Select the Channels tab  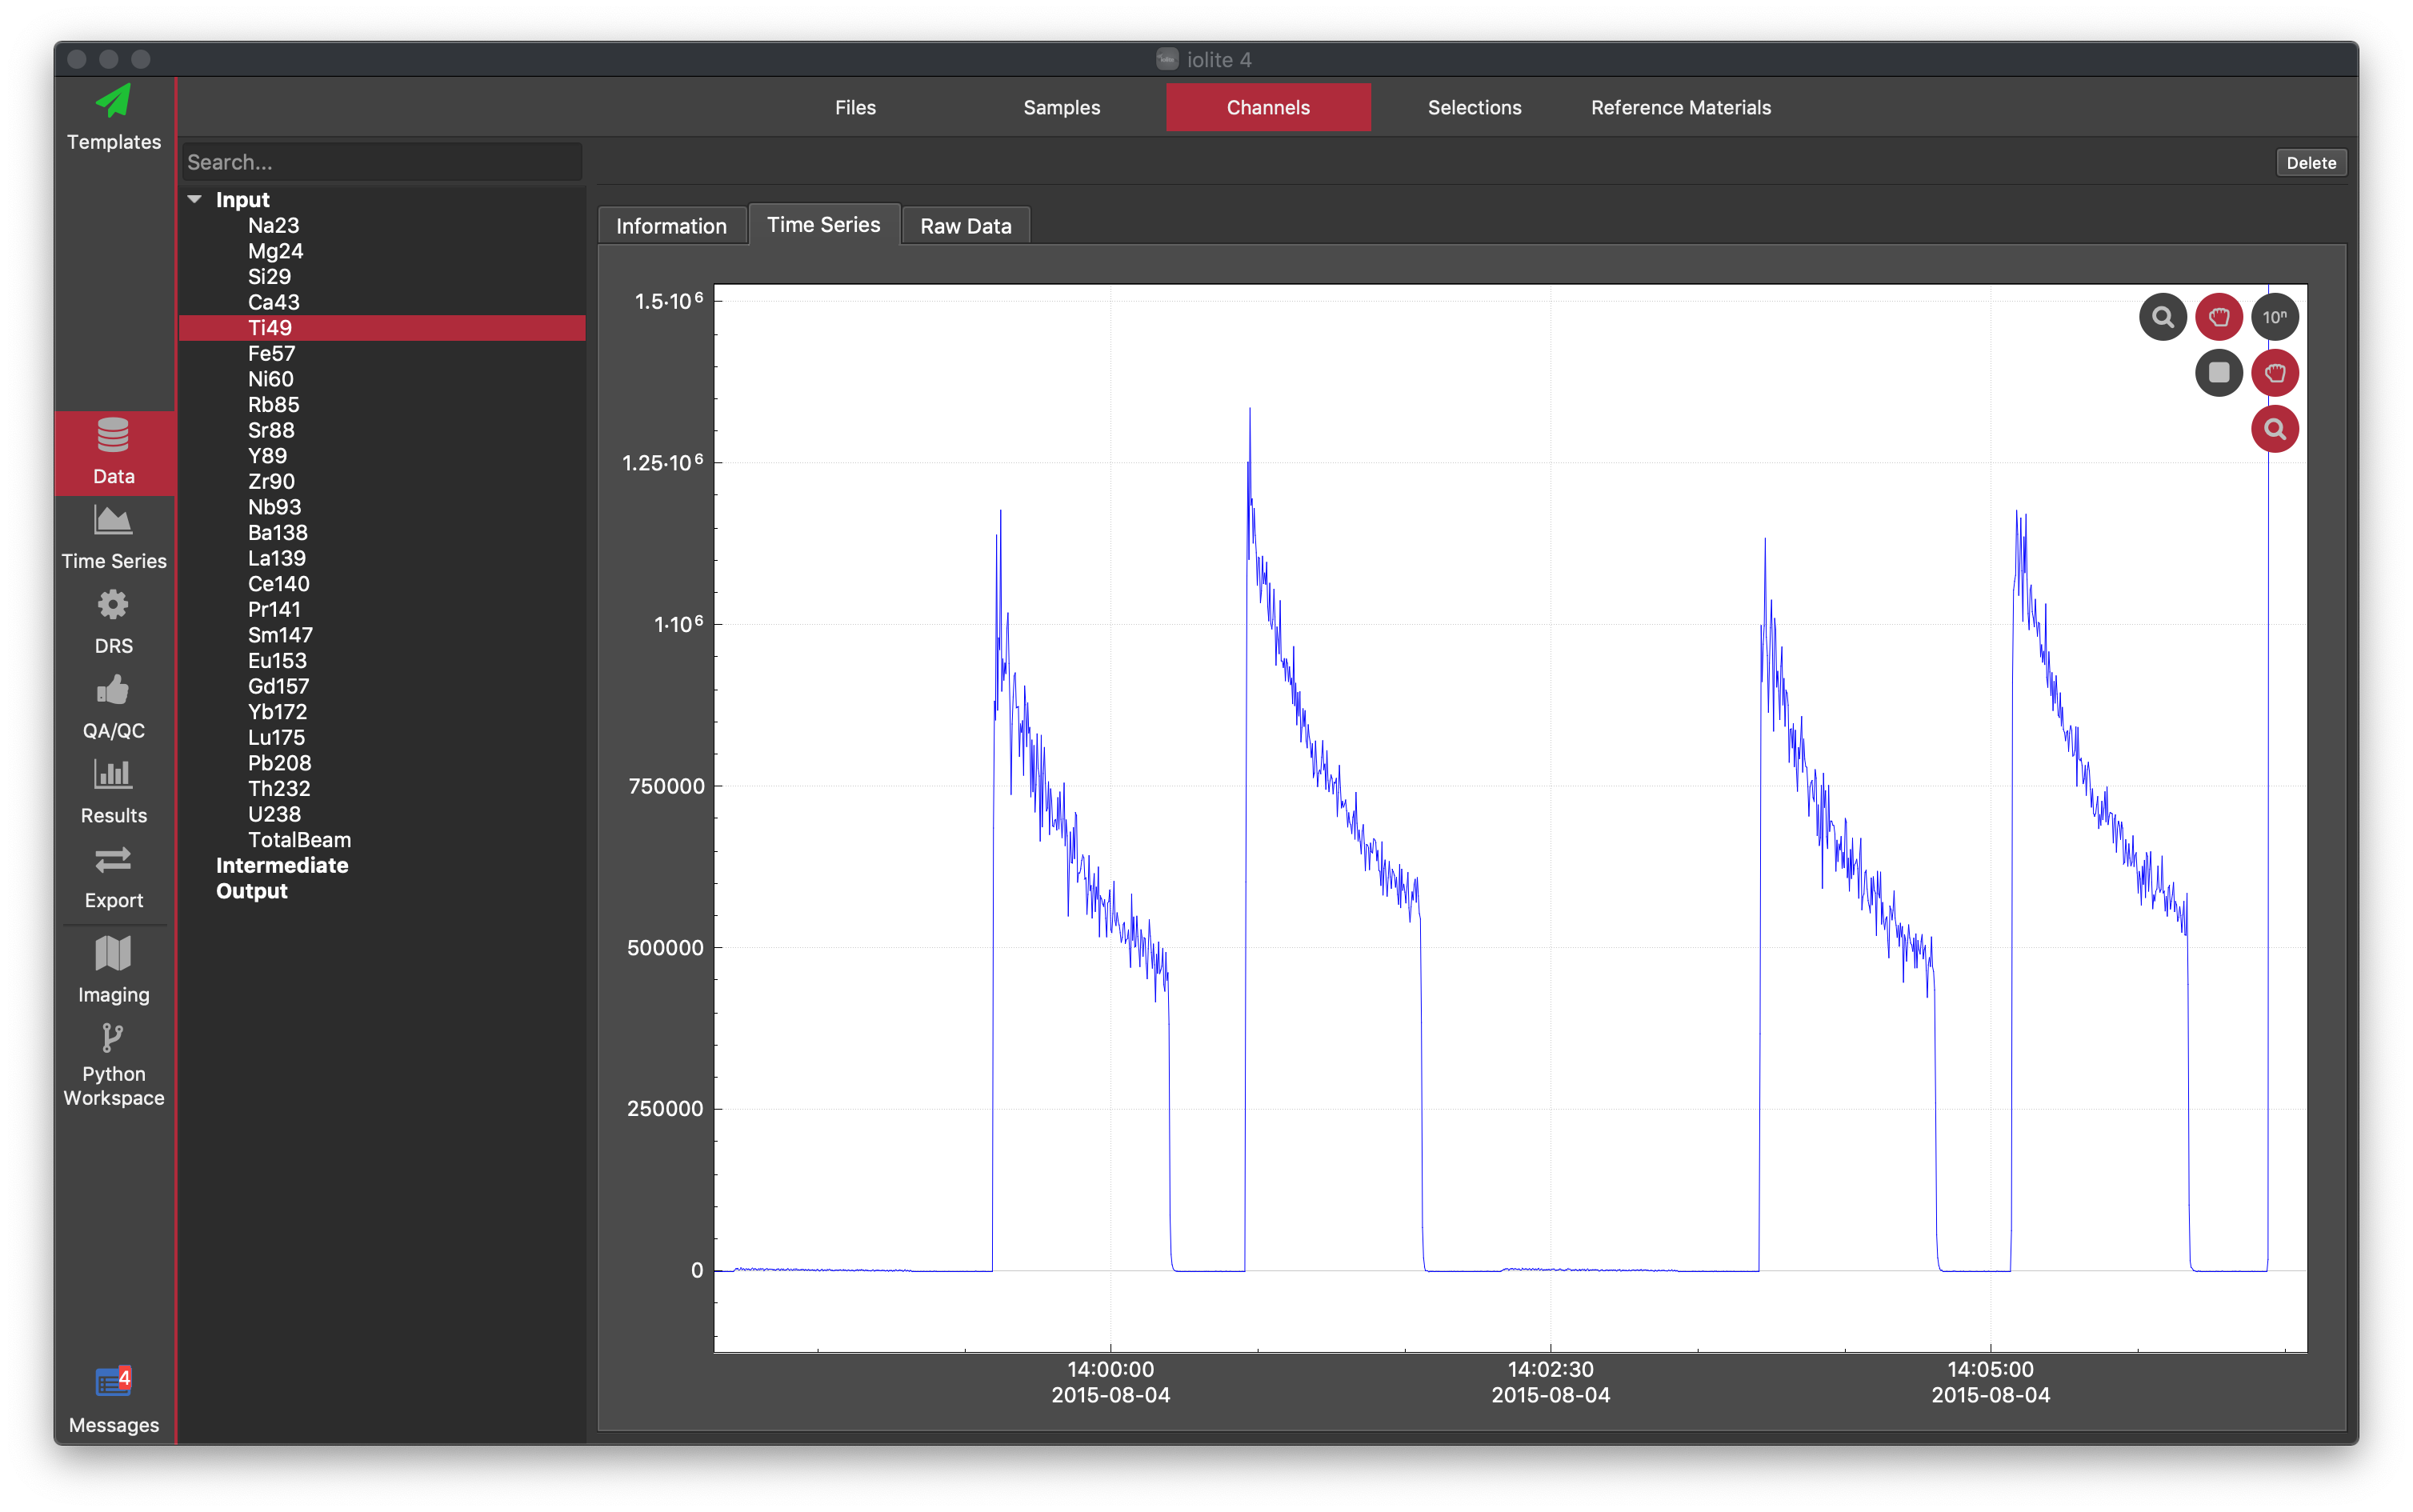1268,107
